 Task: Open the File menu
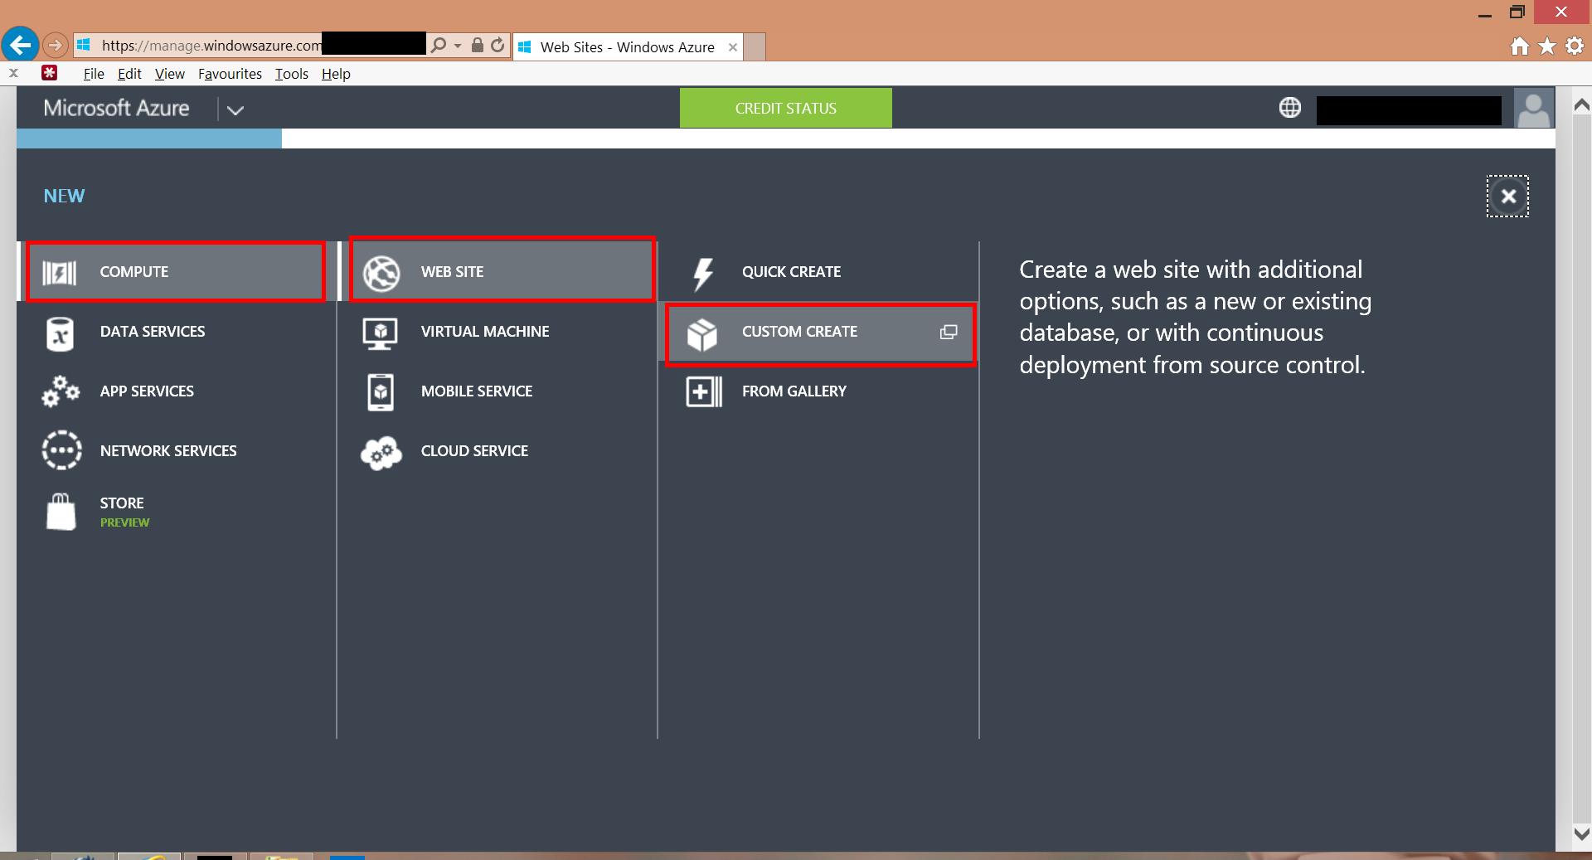coord(94,74)
